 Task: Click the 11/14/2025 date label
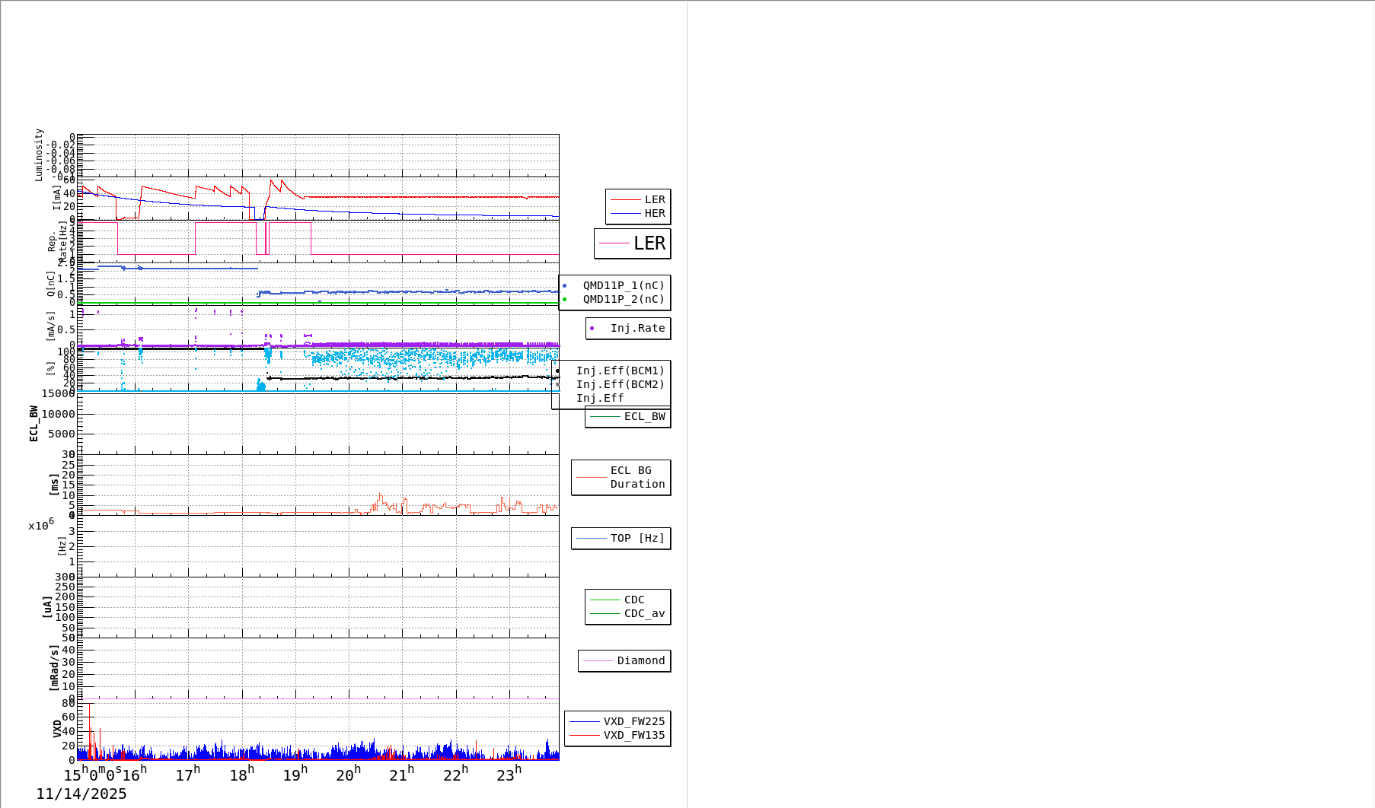[x=81, y=794]
